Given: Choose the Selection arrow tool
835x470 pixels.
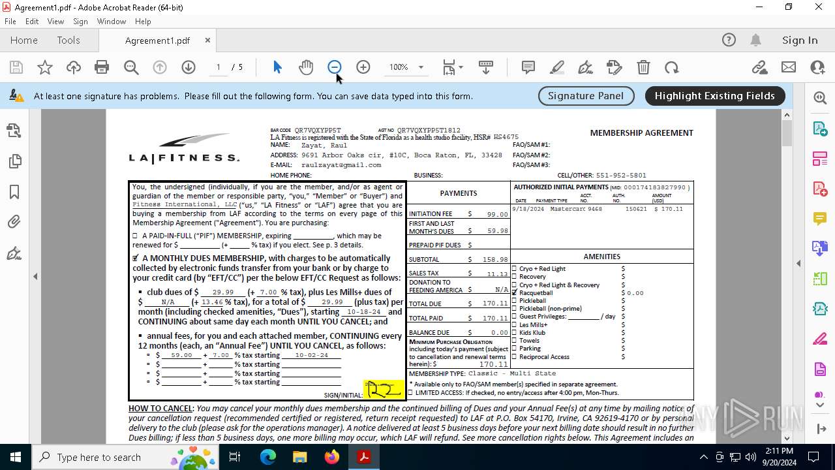Looking at the screenshot, I should pos(277,67).
